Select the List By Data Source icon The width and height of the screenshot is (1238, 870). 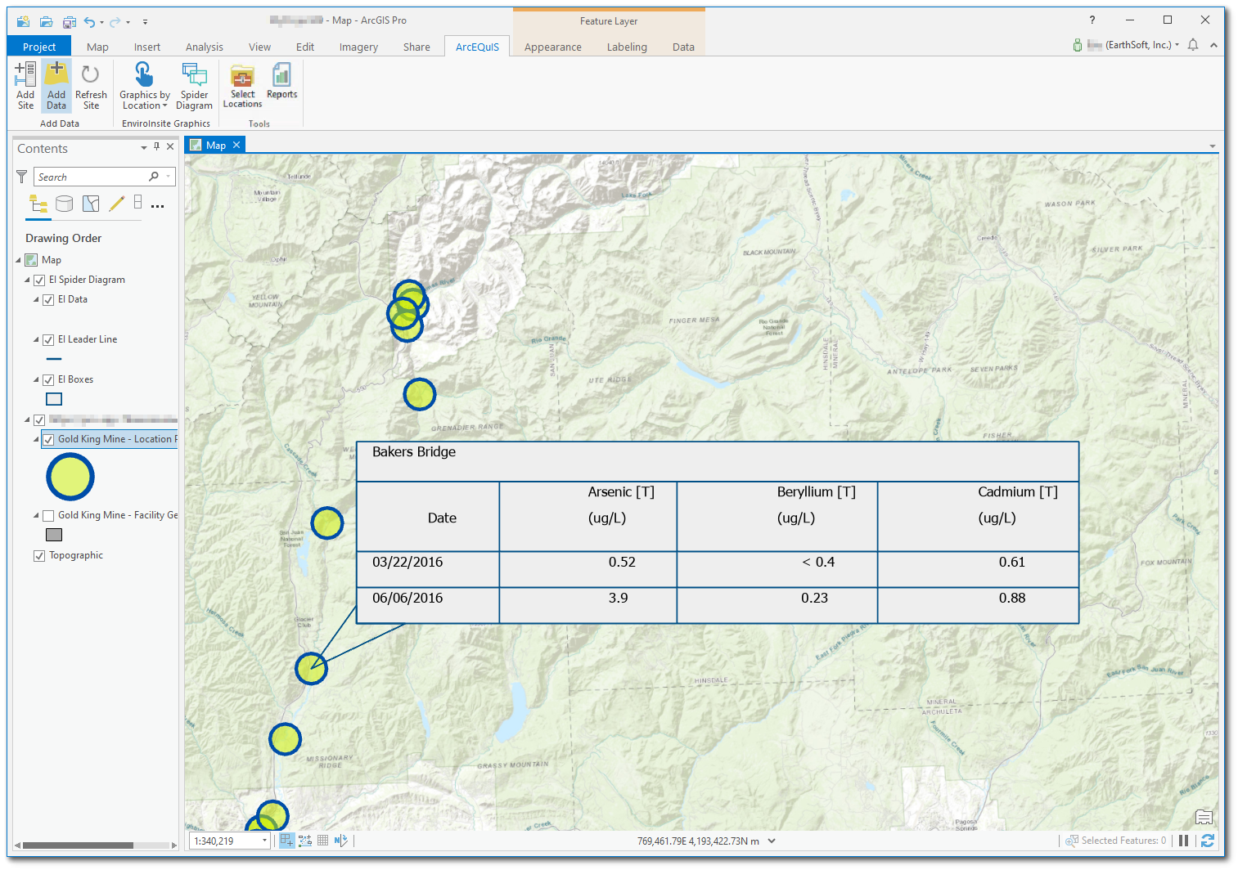pos(65,203)
